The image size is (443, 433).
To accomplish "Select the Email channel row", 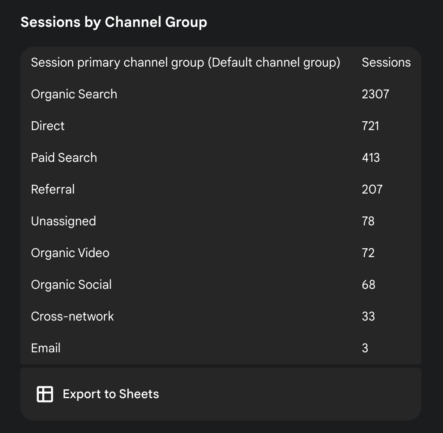I will tap(45, 348).
